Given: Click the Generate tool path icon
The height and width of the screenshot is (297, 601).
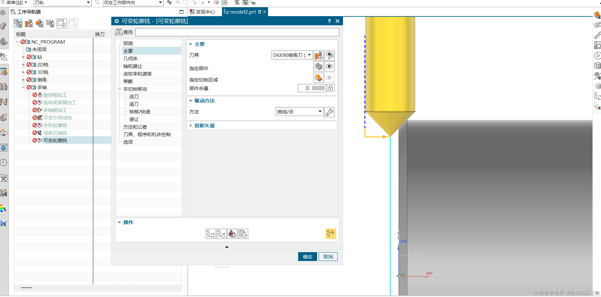Looking at the screenshot, I should coord(211,234).
